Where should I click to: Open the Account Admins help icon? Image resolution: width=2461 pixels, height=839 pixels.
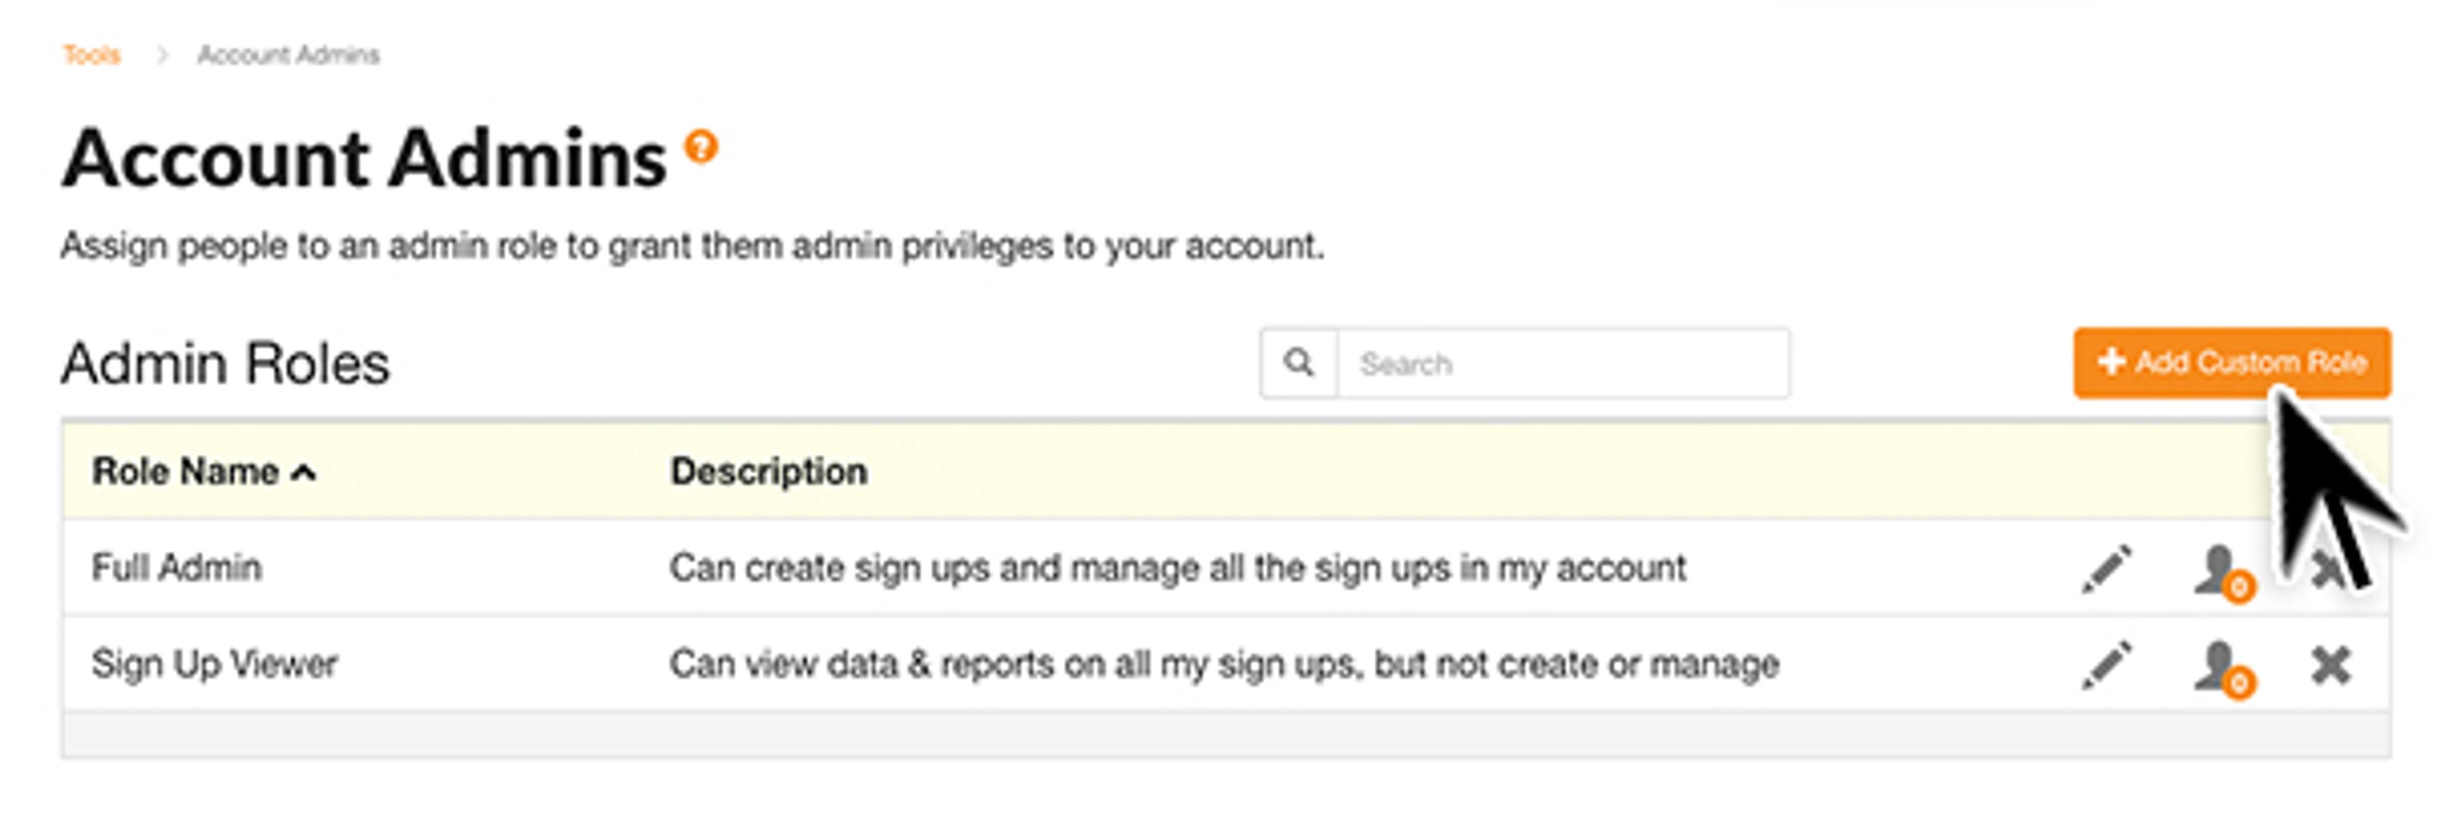701,147
